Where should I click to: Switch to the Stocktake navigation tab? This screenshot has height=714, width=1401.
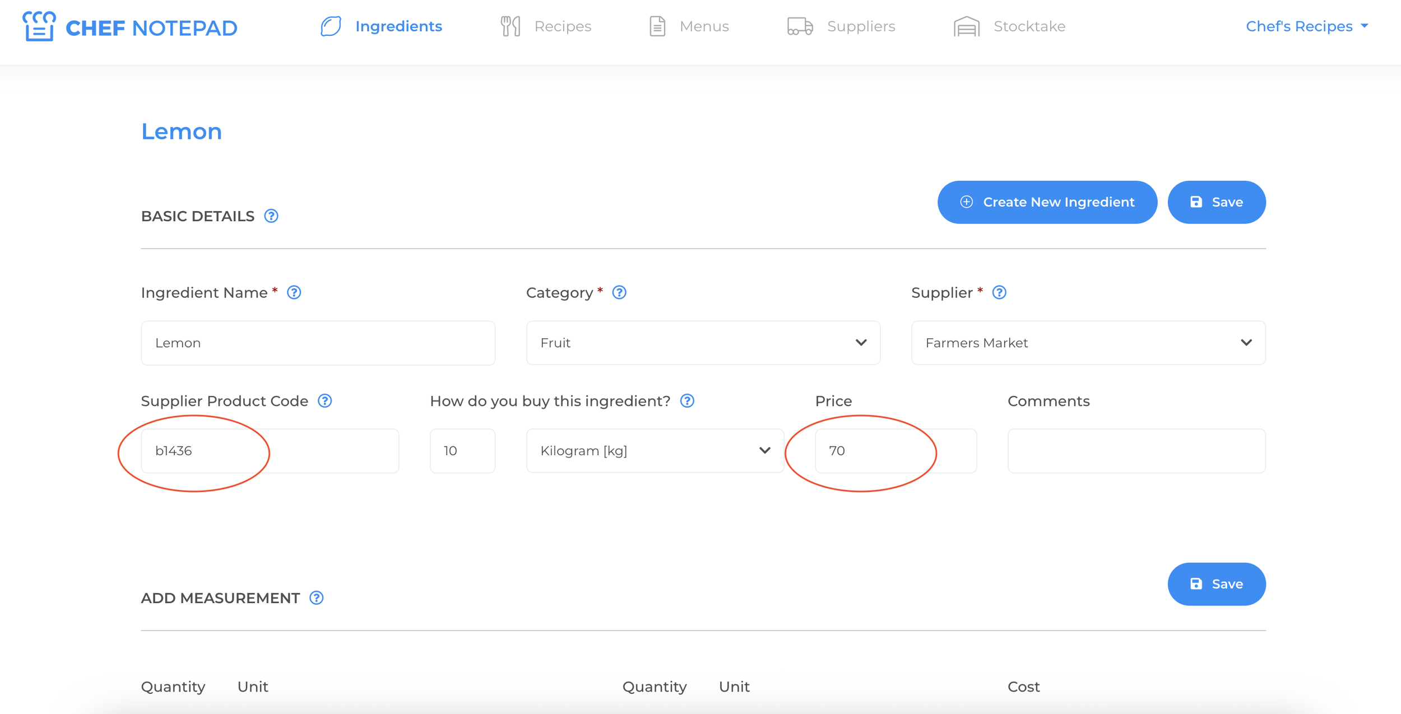point(1009,26)
